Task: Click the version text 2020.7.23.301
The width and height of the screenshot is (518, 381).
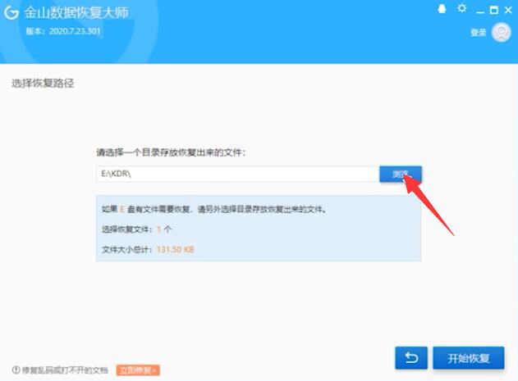Action: pos(75,31)
